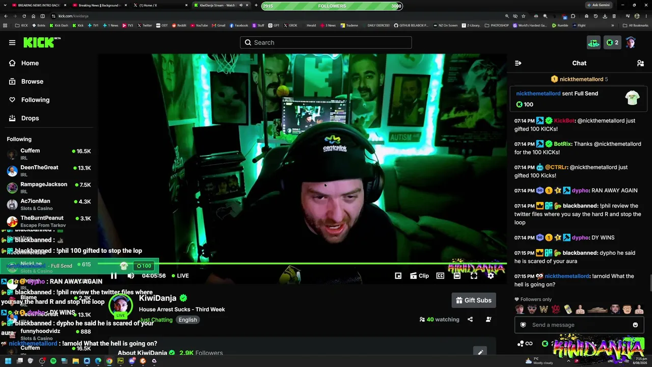Open Kick gifts store icon
Viewport: 652px width, 367px height.
(x=593, y=43)
